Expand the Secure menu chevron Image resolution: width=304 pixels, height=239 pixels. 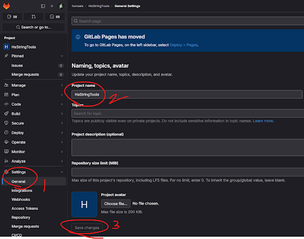click(x=62, y=123)
